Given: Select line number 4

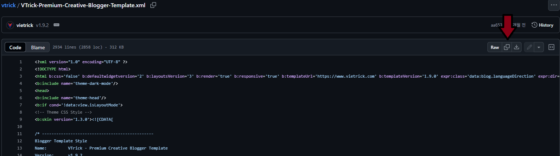Looking at the screenshot, I should [21, 83].
